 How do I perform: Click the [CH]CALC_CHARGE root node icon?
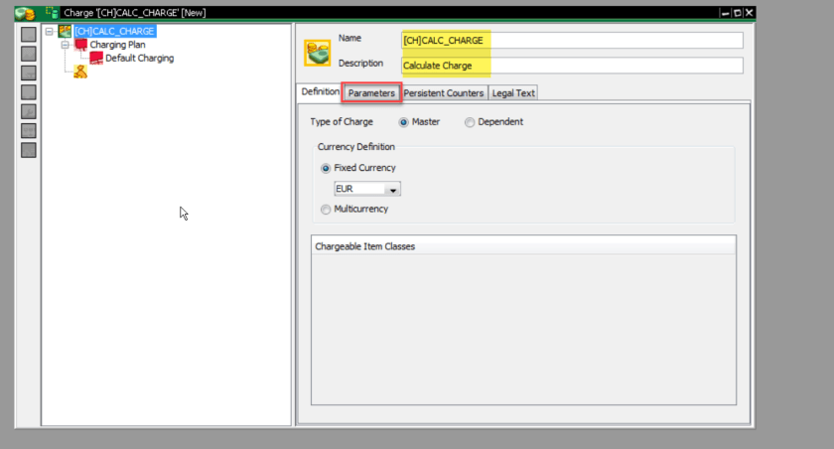click(65, 32)
